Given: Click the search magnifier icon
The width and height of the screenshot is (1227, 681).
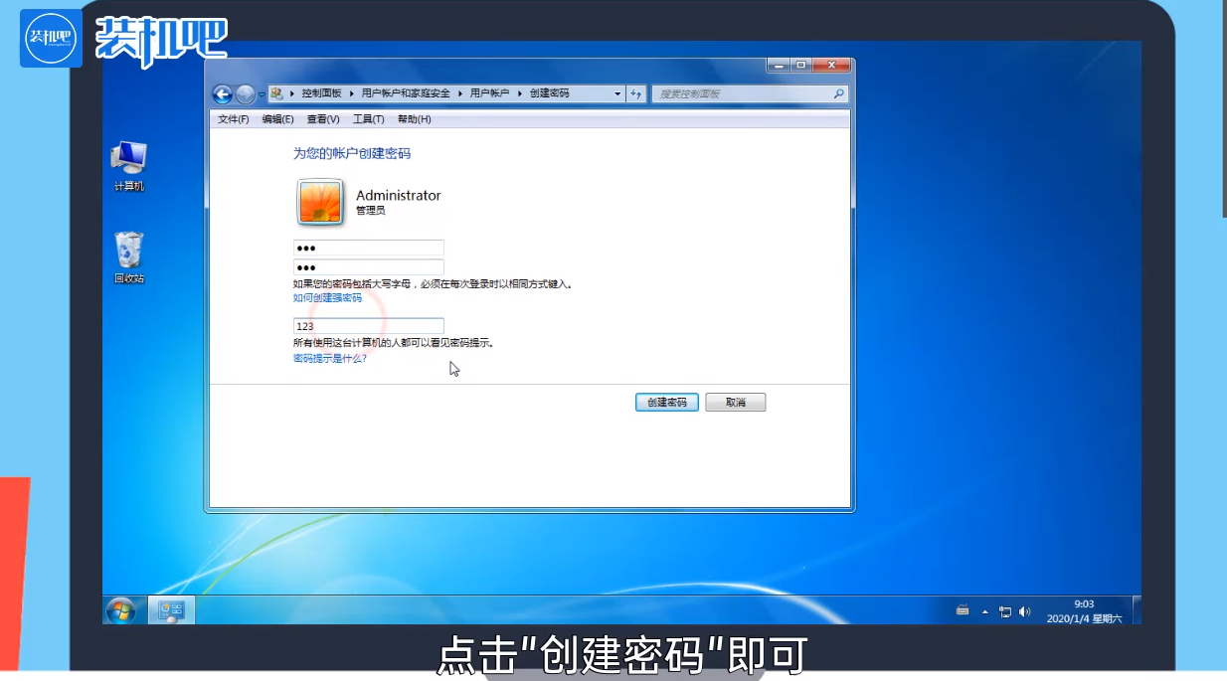Looking at the screenshot, I should tap(839, 93).
